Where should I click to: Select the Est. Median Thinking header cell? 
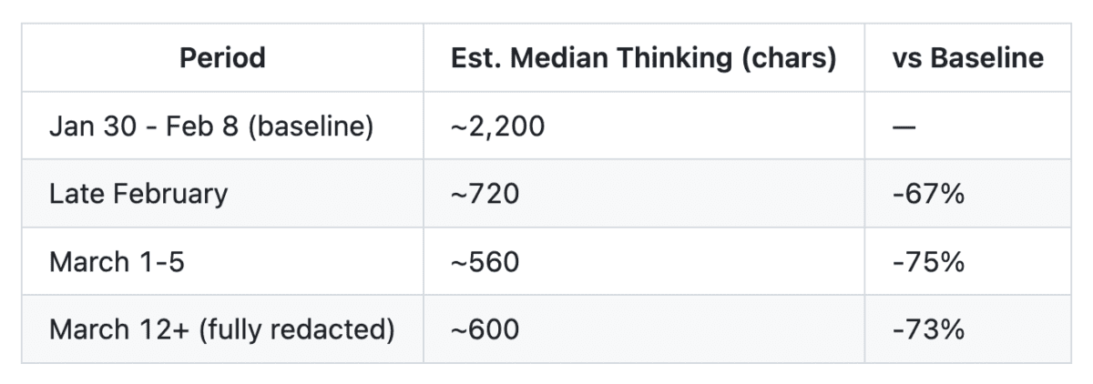(x=643, y=58)
